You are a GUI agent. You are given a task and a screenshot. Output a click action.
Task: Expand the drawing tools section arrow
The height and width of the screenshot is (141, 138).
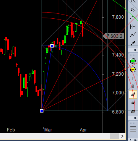pos(135,50)
